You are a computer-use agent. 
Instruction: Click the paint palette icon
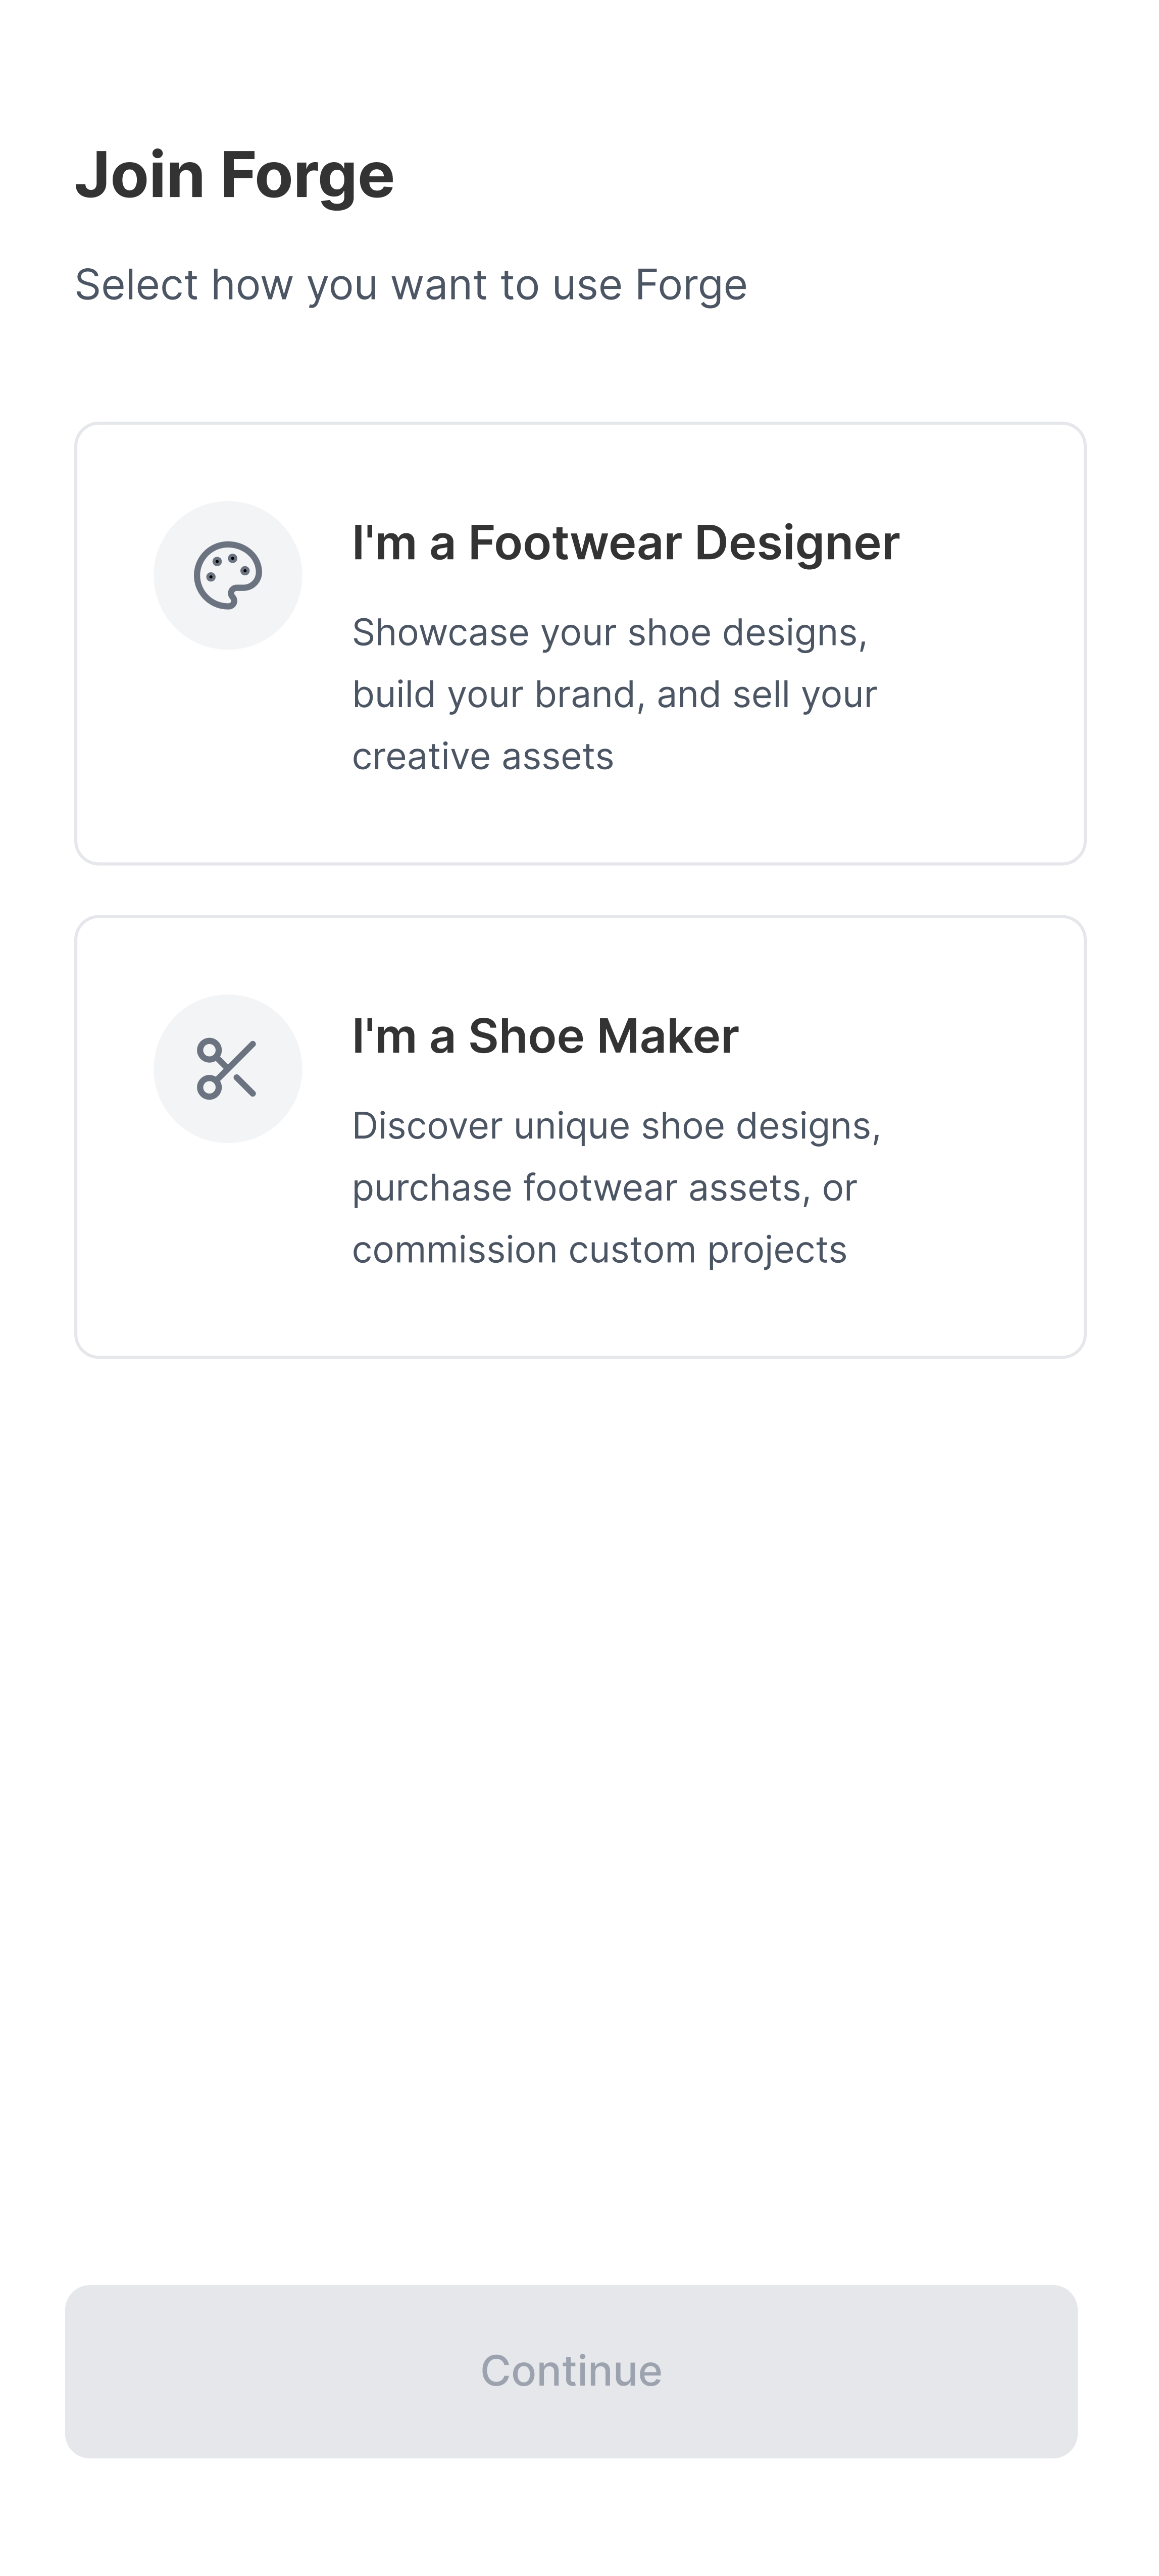(228, 575)
